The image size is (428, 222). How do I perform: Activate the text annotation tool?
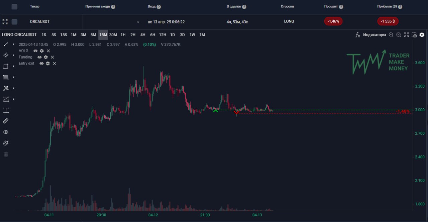pos(6,110)
